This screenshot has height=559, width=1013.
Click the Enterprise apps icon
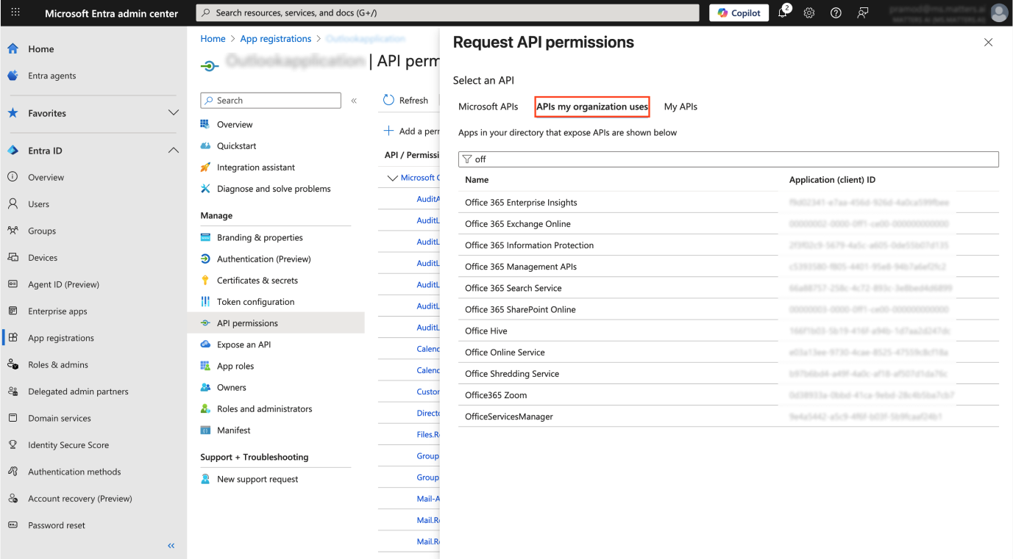[x=13, y=311]
